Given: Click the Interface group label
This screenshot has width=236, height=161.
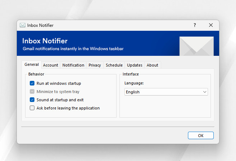Looking at the screenshot, I should click(x=131, y=74).
